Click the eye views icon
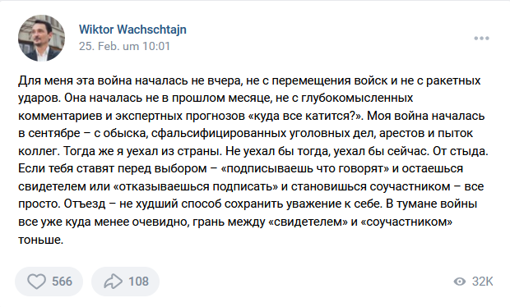This screenshot has height=307, width=510. [x=459, y=282]
